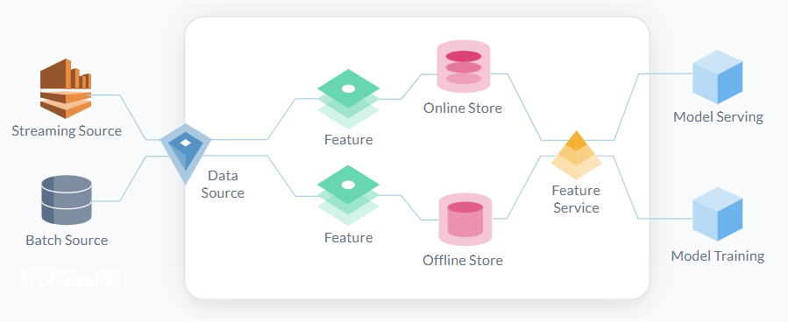Click the orange Streaming Source icon
This screenshot has height=322, width=788.
coord(66,88)
